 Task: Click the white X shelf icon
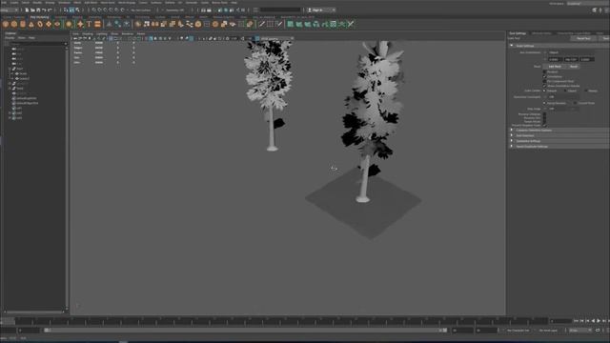(351, 24)
